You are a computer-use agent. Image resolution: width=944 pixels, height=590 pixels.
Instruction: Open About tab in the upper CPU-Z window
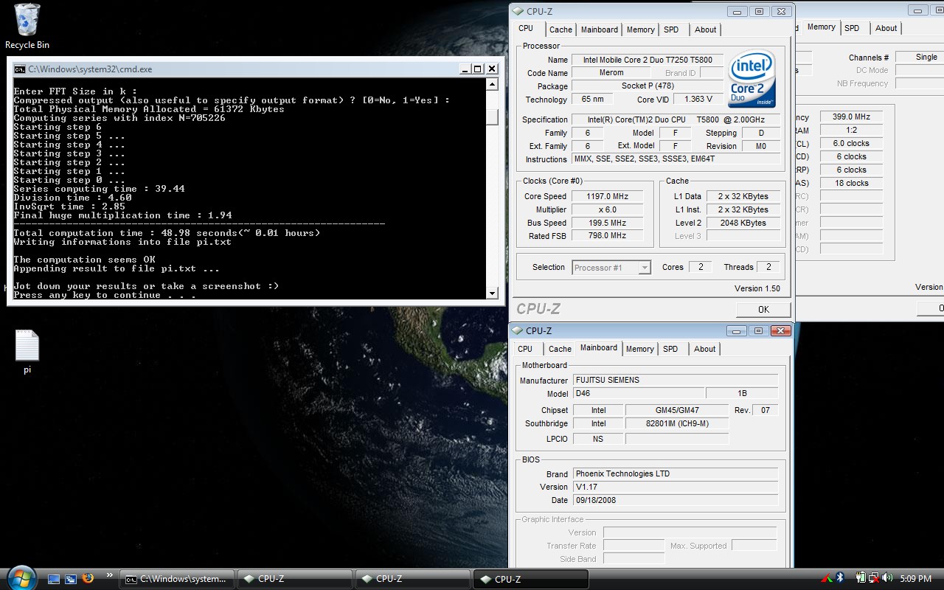705,29
